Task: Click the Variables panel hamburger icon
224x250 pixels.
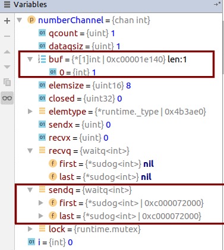Action: click(7, 4)
